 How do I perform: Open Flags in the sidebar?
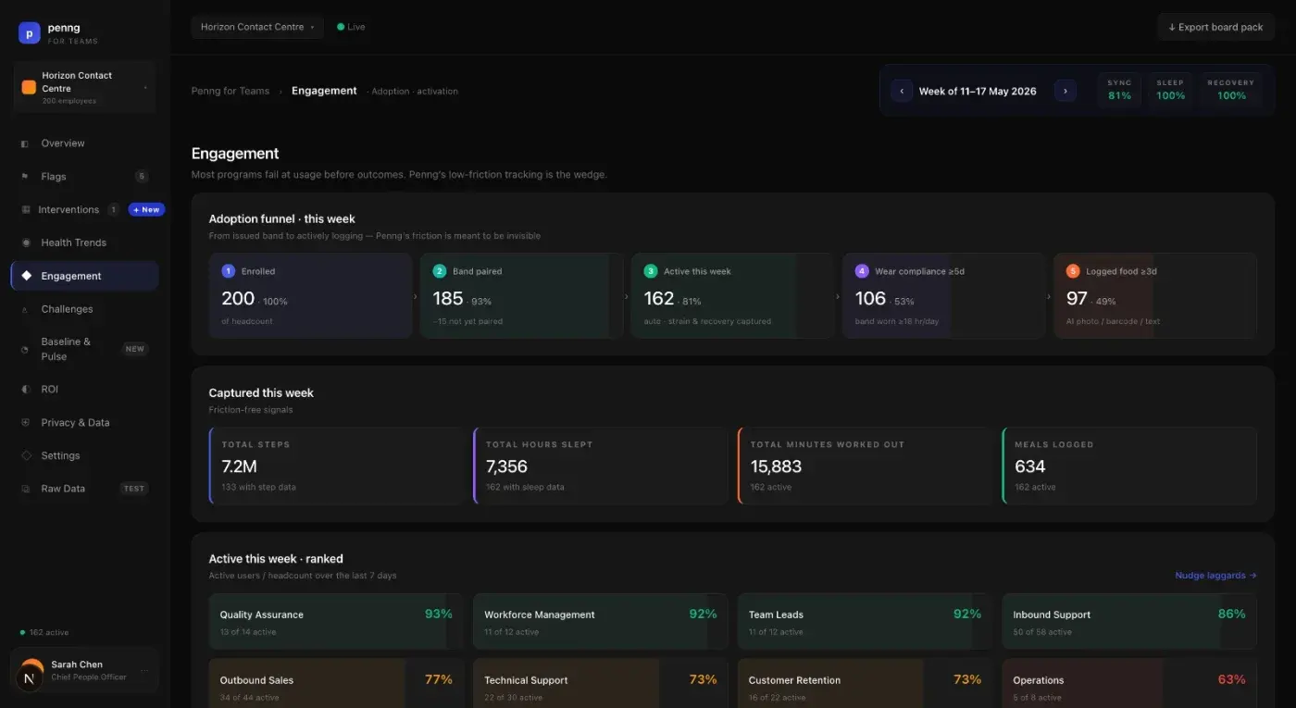pos(84,177)
